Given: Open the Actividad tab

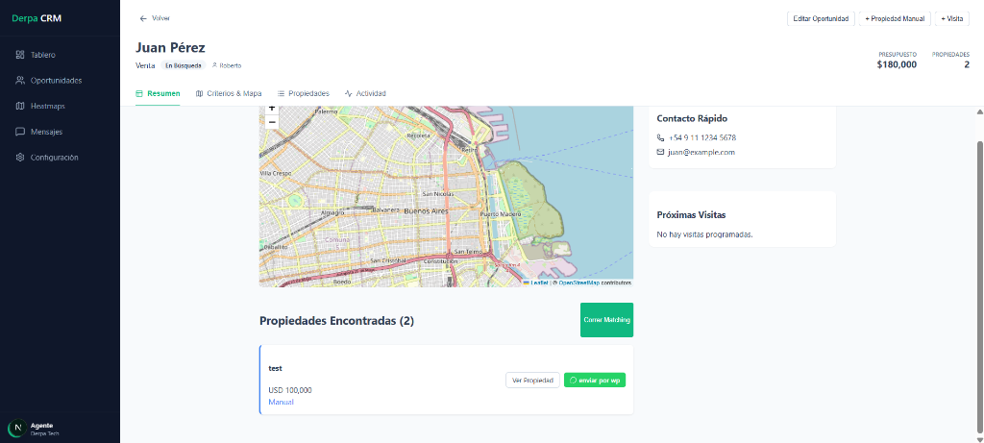Looking at the screenshot, I should tap(365, 93).
